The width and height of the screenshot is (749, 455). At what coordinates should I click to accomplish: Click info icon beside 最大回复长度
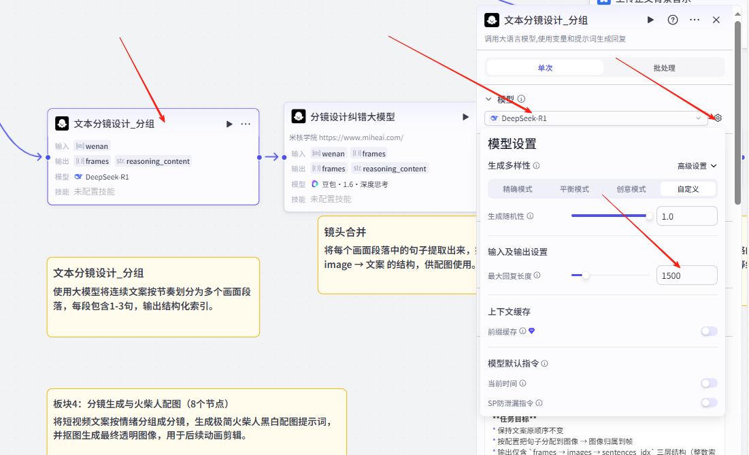(537, 275)
